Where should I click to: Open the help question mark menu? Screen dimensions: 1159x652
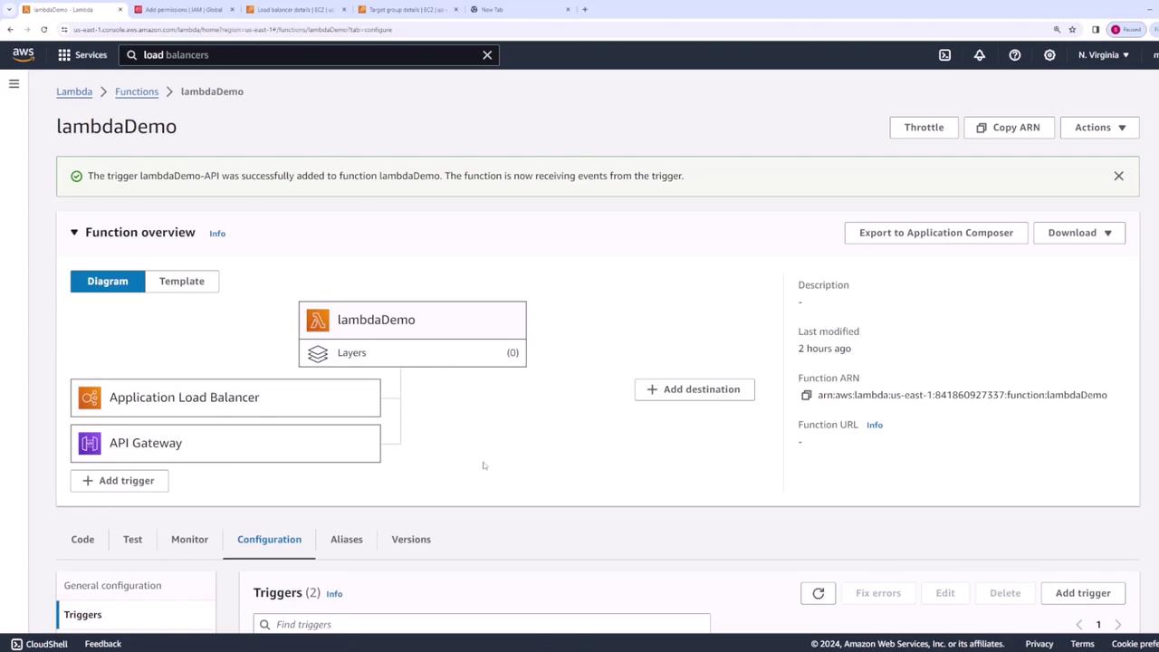1015,55
